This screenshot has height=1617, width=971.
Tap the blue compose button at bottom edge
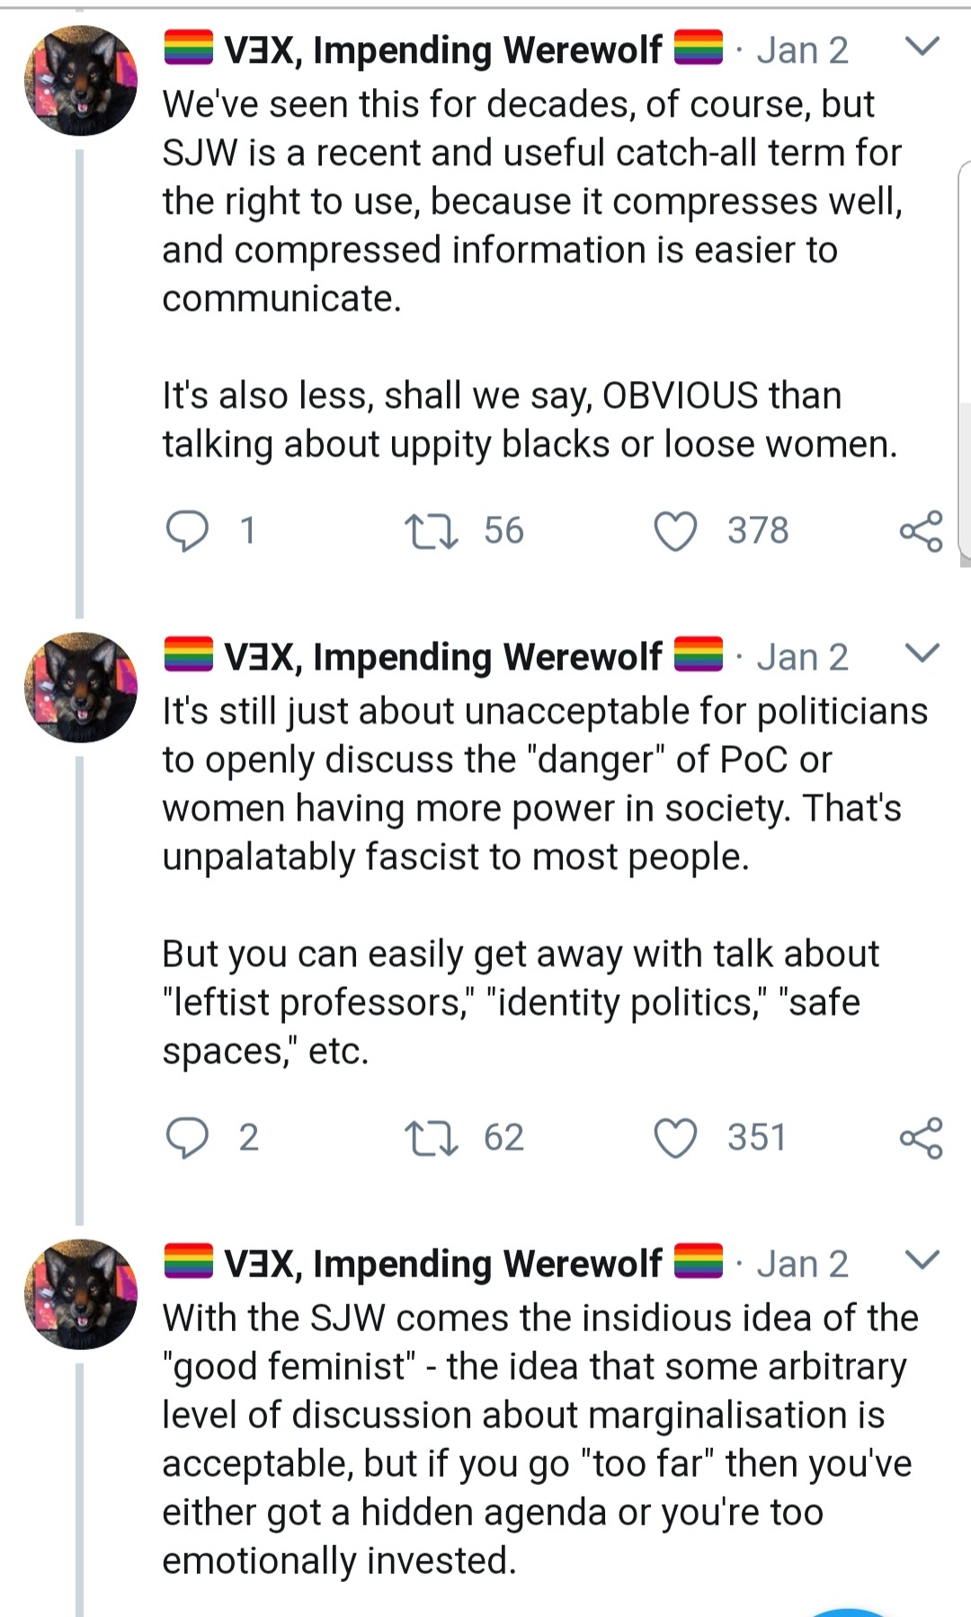pyautogui.click(x=850, y=1612)
